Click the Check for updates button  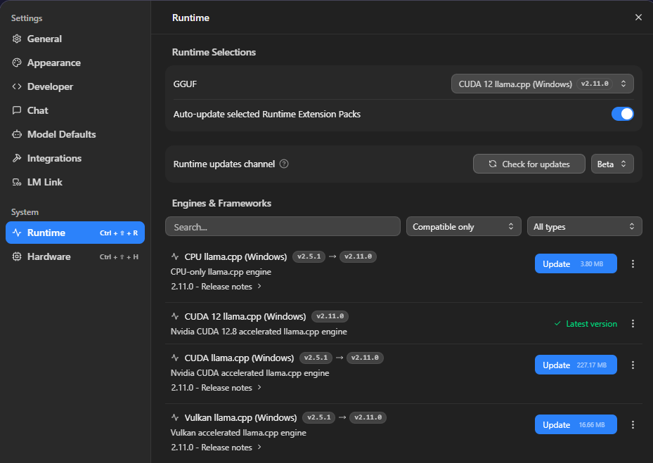coord(529,164)
